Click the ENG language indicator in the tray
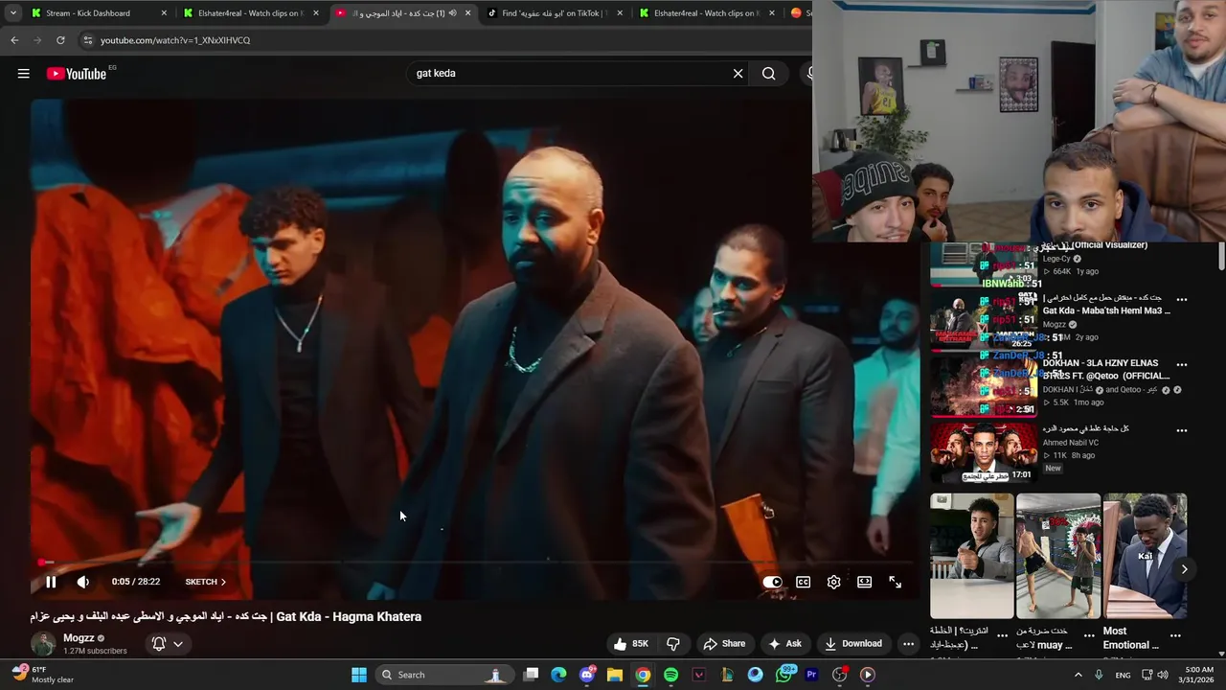Viewport: 1226px width, 690px height. 1123,675
